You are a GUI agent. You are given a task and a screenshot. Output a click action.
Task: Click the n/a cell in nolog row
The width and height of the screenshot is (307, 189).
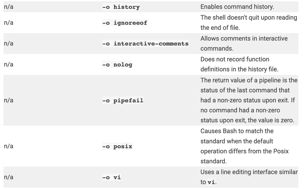(x=8, y=65)
